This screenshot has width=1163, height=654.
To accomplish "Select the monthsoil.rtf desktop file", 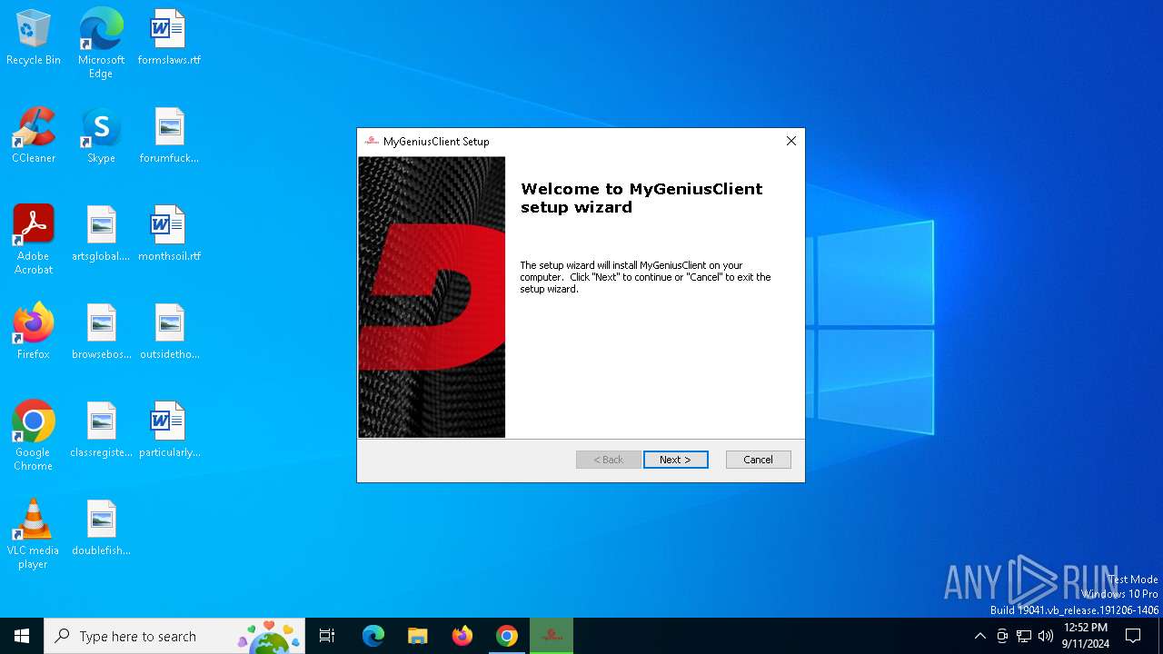I will (x=169, y=233).
